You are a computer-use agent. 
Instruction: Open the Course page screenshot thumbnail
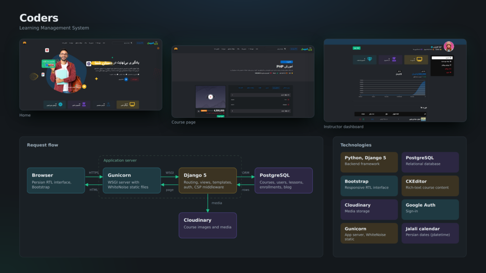[243, 82]
